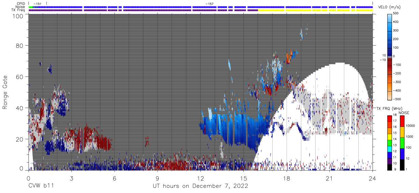Click the purple 10–11 MHz TX frequency swatch

pyautogui.click(x=389, y=161)
